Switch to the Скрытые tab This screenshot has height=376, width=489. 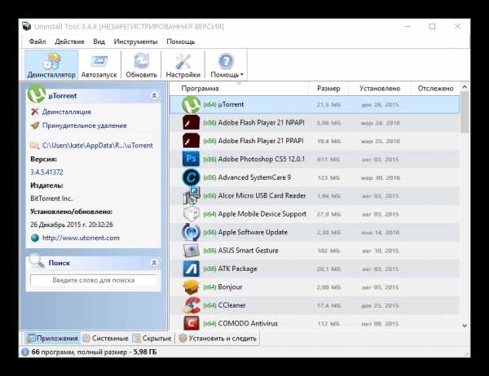coord(152,339)
